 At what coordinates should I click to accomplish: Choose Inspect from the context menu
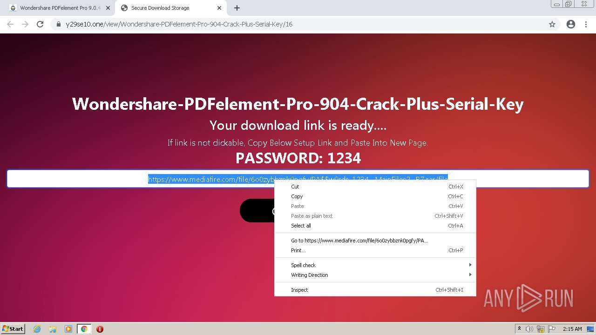(375, 290)
